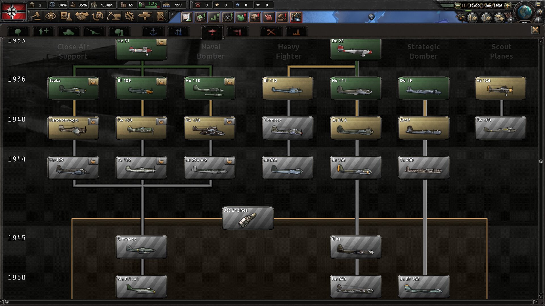This screenshot has width=545, height=306.
Task: Click the green chart alert icon
Action: click(x=214, y=17)
